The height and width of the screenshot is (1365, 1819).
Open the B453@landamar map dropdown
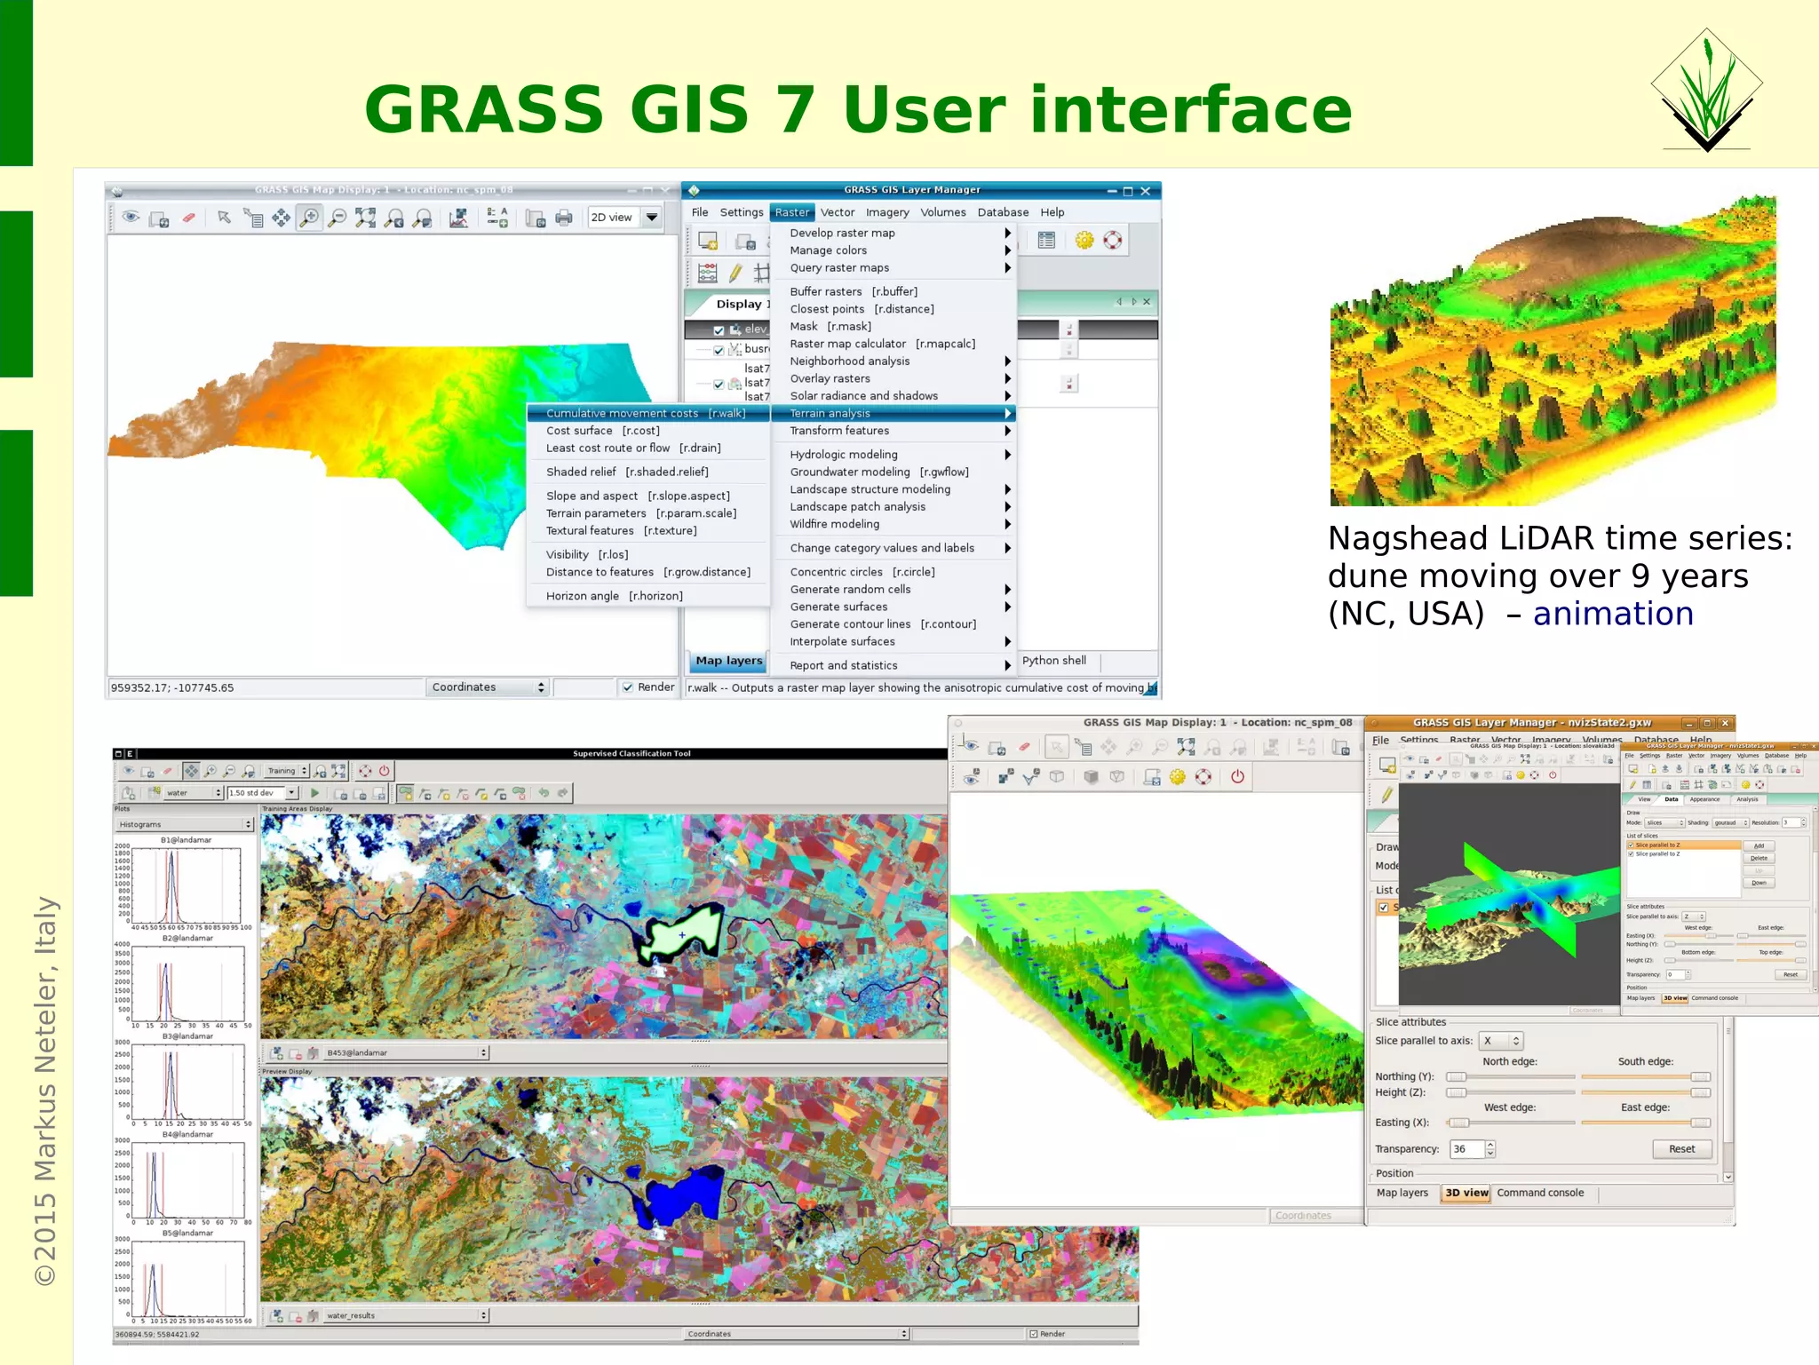click(x=407, y=1052)
